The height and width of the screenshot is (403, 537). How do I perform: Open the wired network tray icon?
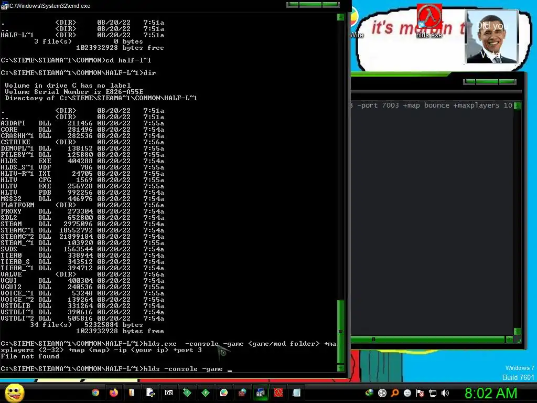pos(433,393)
